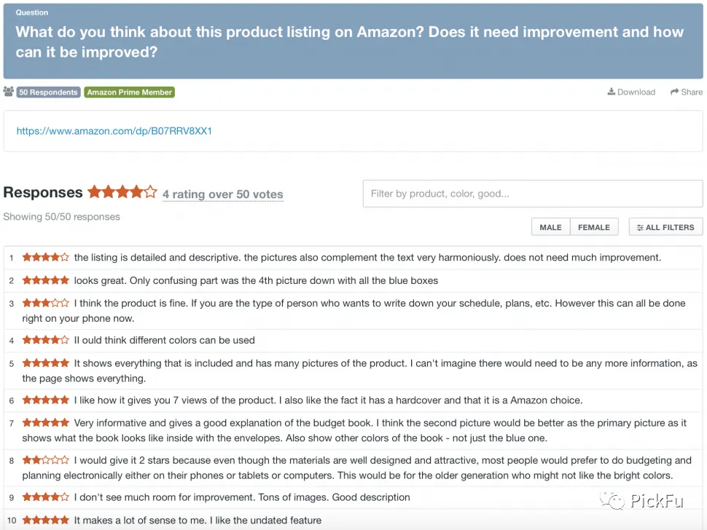The image size is (707, 530).
Task: Open the Amazon product URL link
Action: (x=114, y=131)
